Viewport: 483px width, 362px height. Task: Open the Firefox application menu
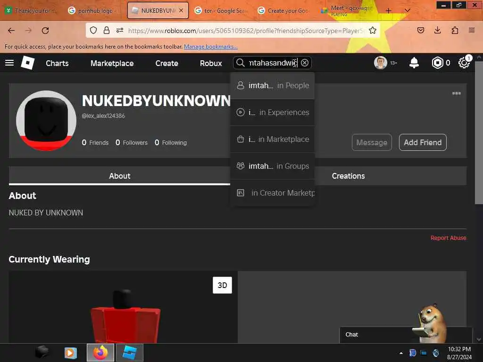coord(472,30)
